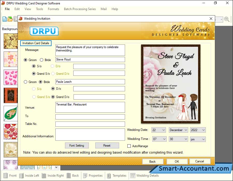The width and height of the screenshot is (233, 181).
Task: Open the Templates panel
Action: 117,176
